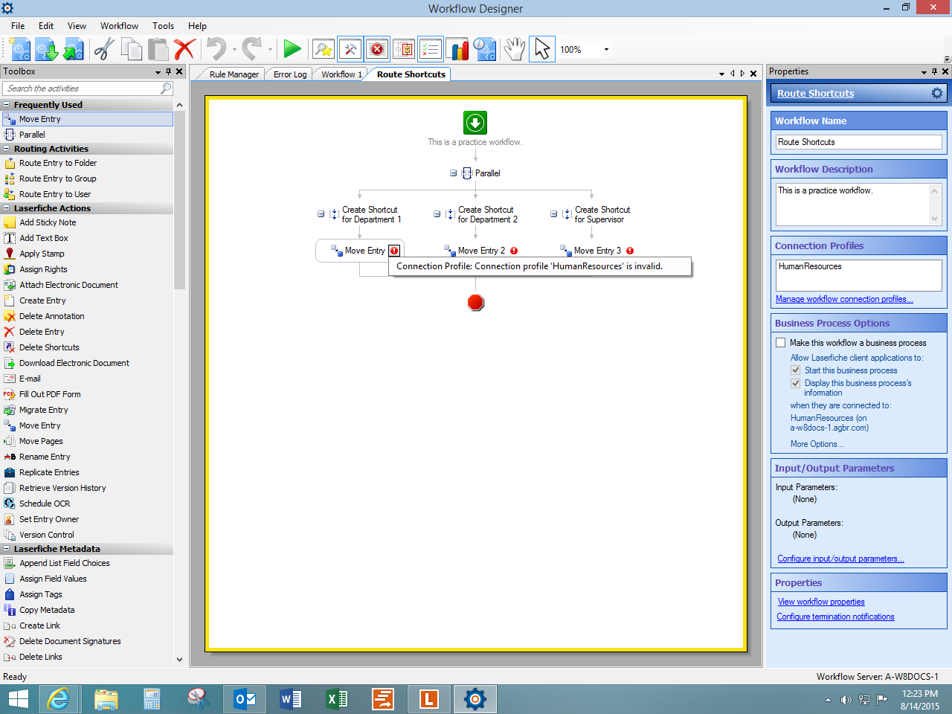The width and height of the screenshot is (952, 714).
Task: Click the 'View workflow properties' link
Action: click(821, 602)
